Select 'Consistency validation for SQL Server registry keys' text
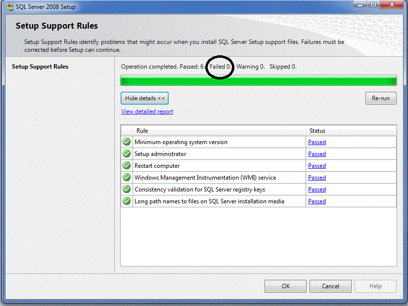 (200, 190)
